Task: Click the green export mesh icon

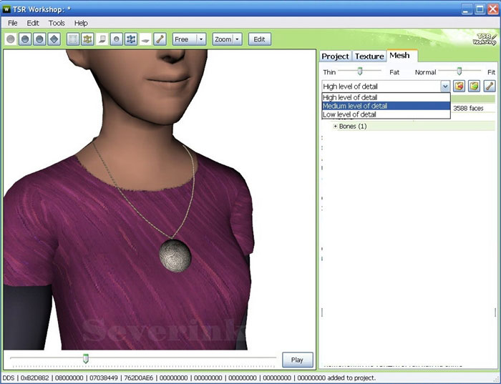Action: click(x=474, y=86)
